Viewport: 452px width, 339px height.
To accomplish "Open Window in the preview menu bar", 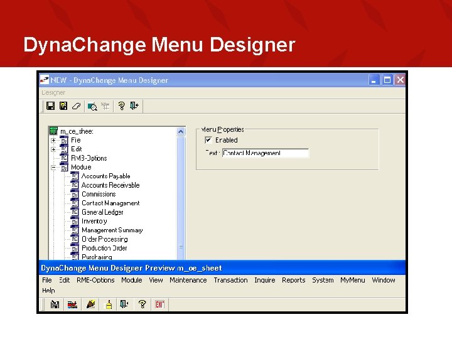I will [384, 280].
